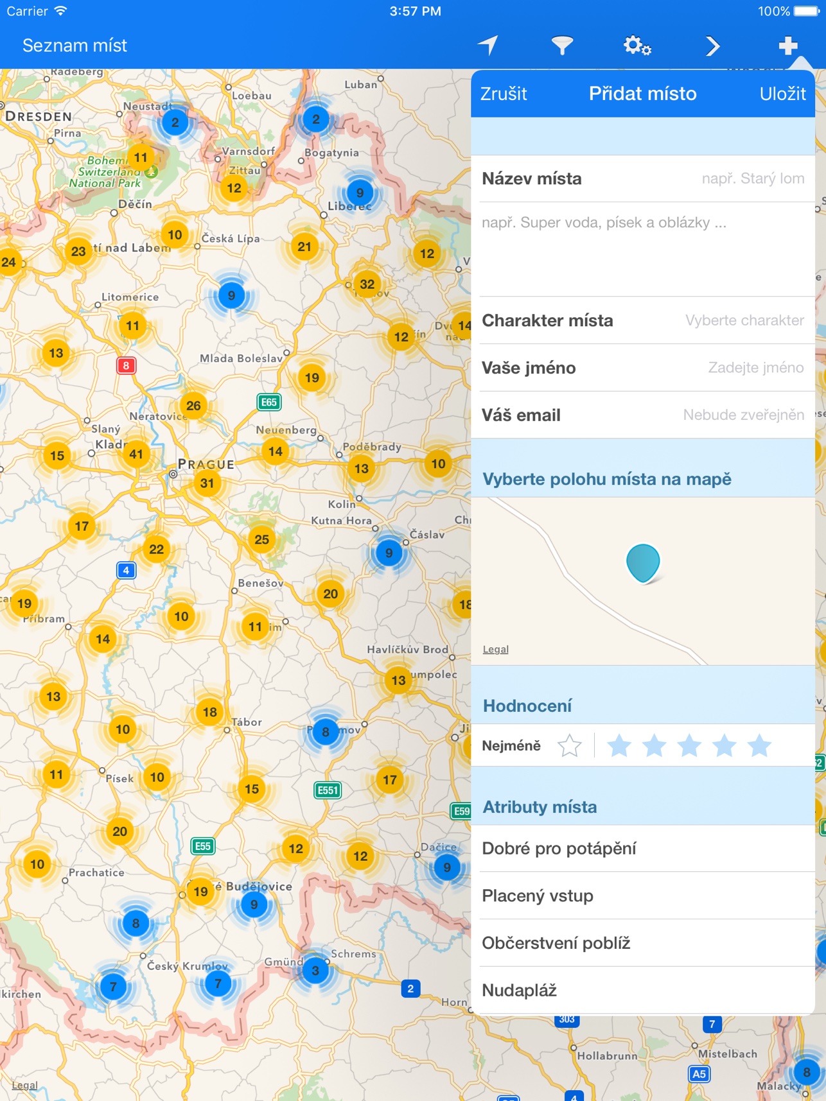Open the filter funnel icon

(562, 46)
